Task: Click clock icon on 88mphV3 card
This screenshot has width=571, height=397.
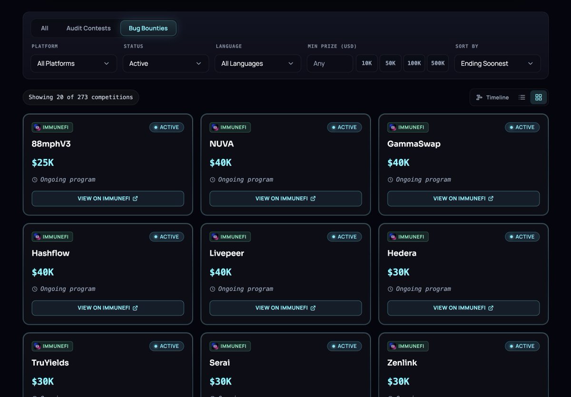Action: 35,180
